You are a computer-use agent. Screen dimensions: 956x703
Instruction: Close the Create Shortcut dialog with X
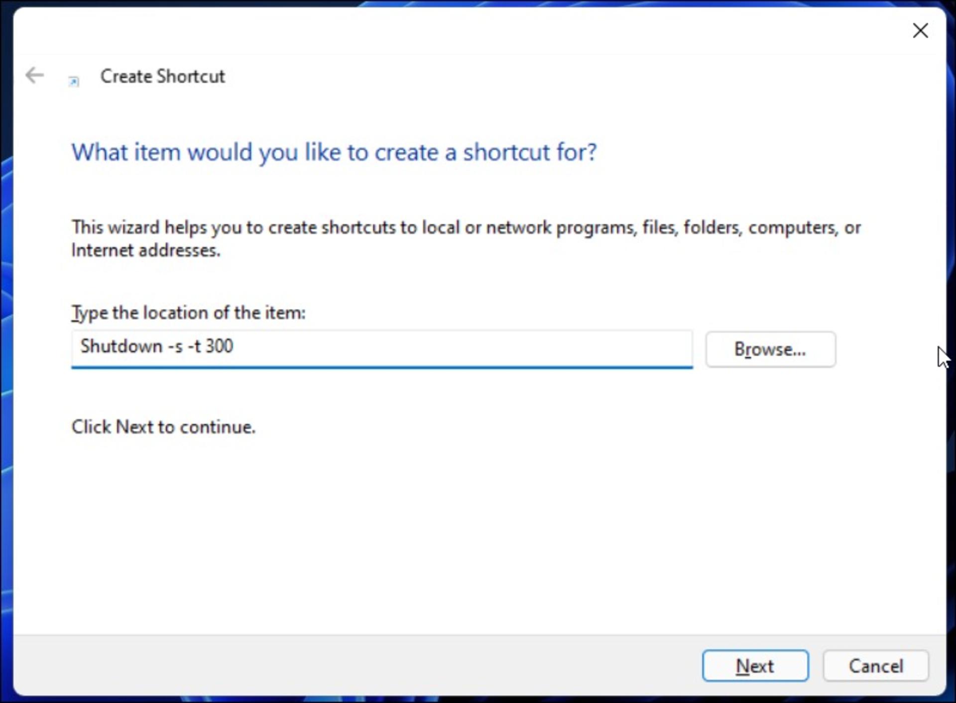(920, 30)
